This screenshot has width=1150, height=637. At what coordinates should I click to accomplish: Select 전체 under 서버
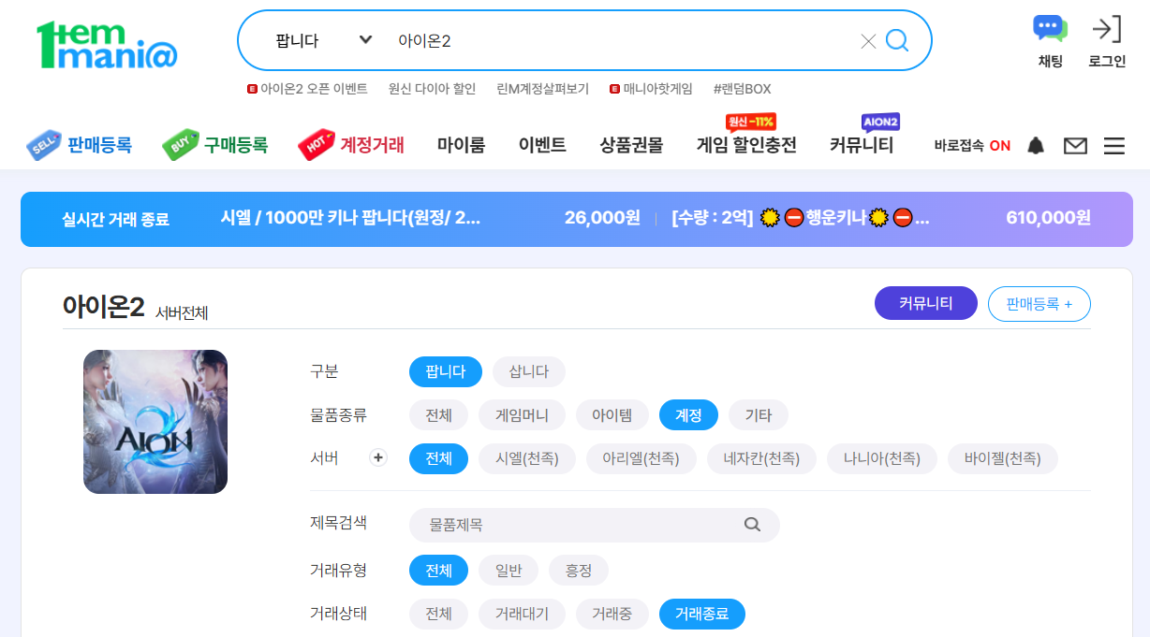438,458
